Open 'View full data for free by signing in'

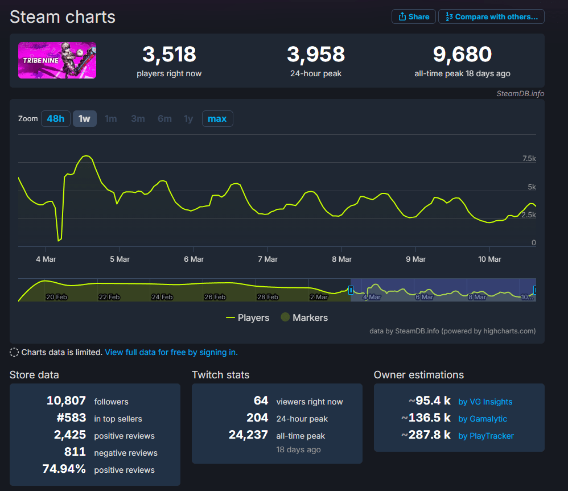pos(171,352)
